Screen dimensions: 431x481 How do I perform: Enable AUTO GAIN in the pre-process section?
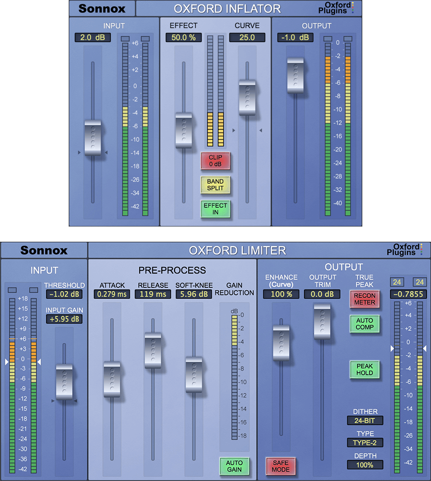(234, 466)
